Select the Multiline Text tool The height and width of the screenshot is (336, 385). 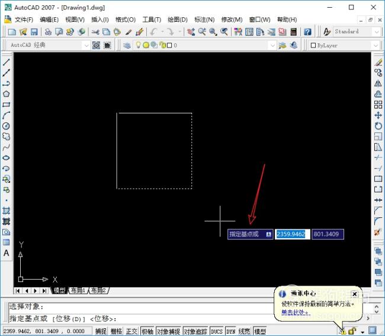pos(6,253)
